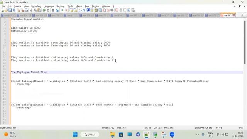
Task: Undo the last edit
Action: (x=44, y=10)
